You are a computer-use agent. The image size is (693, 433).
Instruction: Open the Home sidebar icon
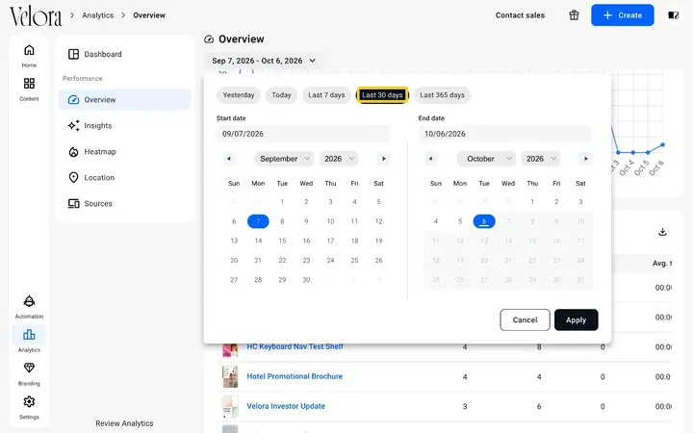[29, 50]
